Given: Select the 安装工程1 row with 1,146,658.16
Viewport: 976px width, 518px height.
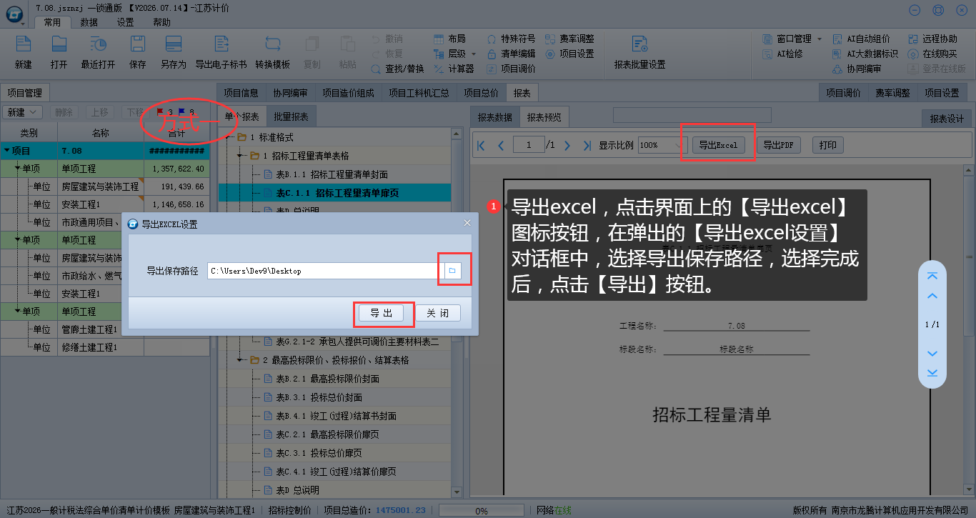Looking at the screenshot, I should [x=106, y=204].
